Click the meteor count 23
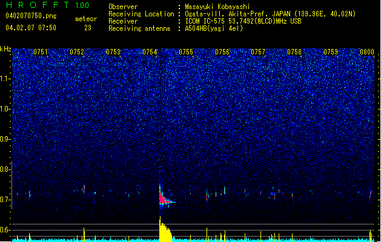 pyautogui.click(x=88, y=28)
